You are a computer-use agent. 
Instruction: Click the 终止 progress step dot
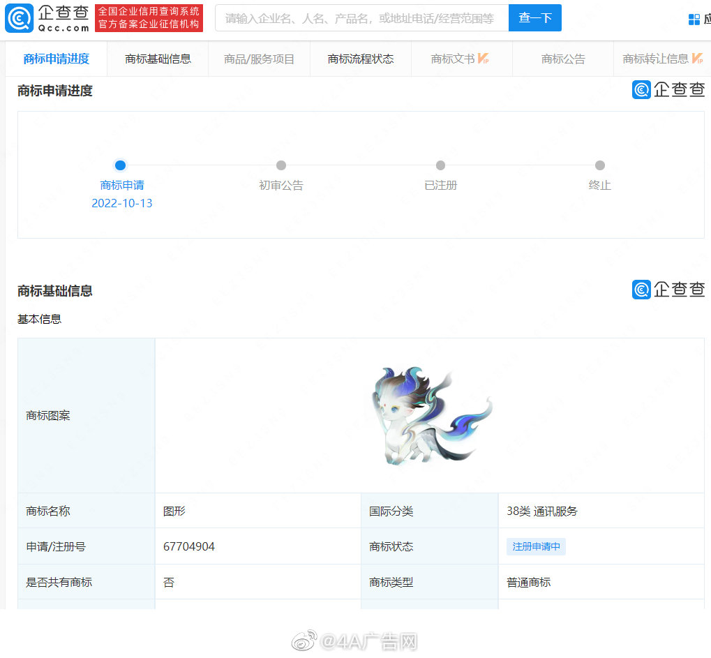(600, 165)
